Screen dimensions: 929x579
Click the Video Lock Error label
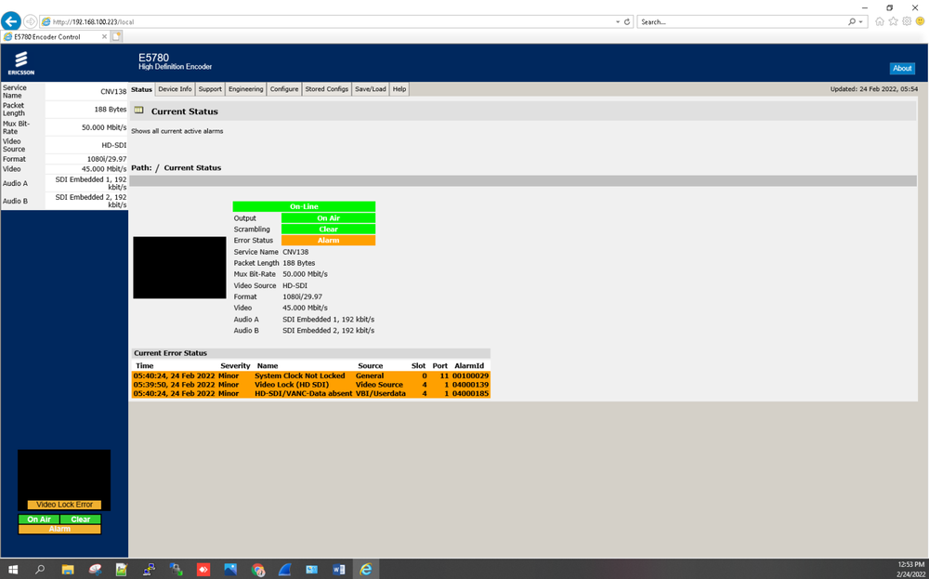(x=64, y=505)
